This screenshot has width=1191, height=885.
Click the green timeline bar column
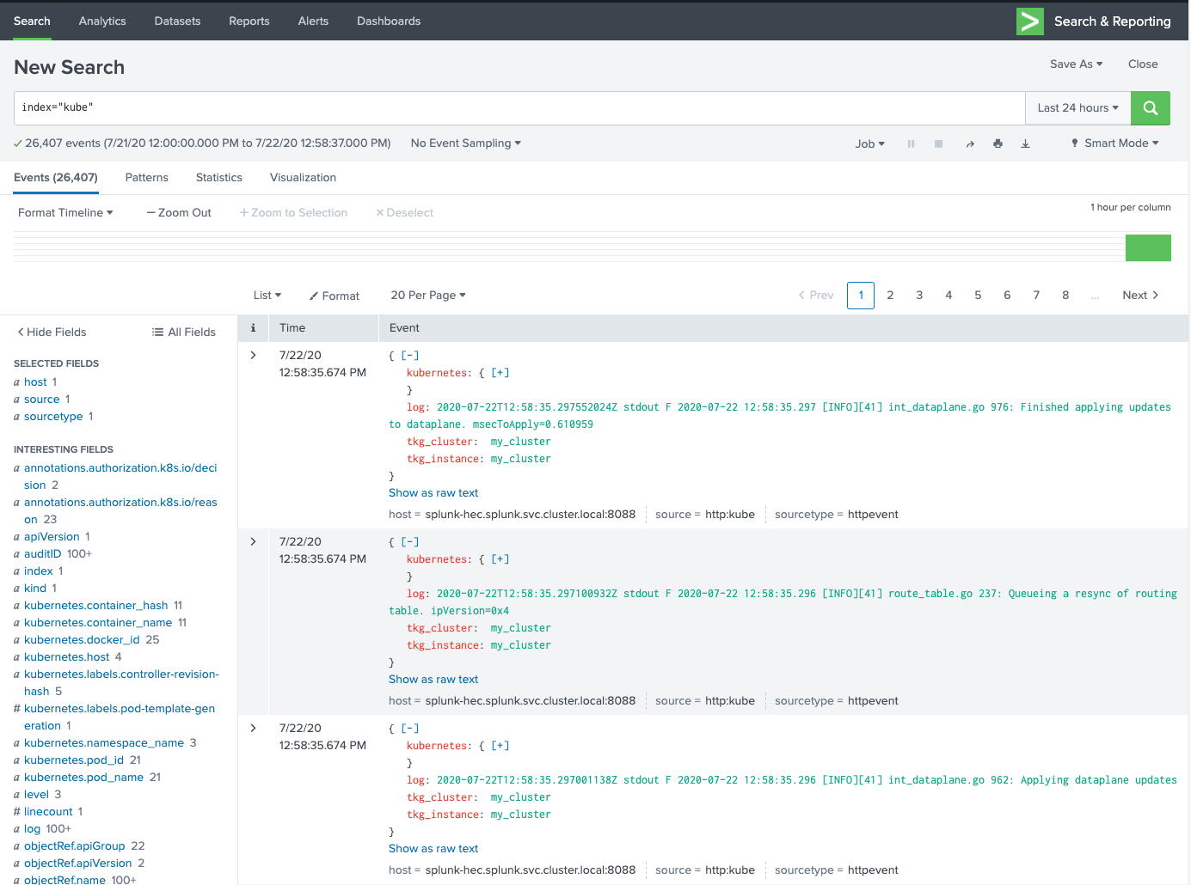(x=1148, y=247)
